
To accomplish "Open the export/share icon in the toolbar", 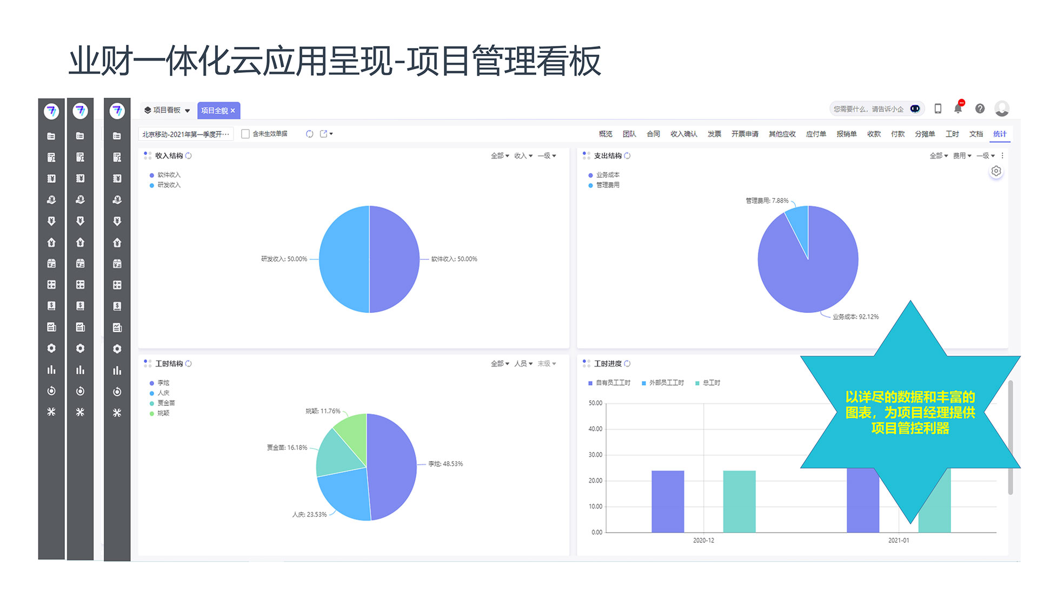I will [324, 134].
